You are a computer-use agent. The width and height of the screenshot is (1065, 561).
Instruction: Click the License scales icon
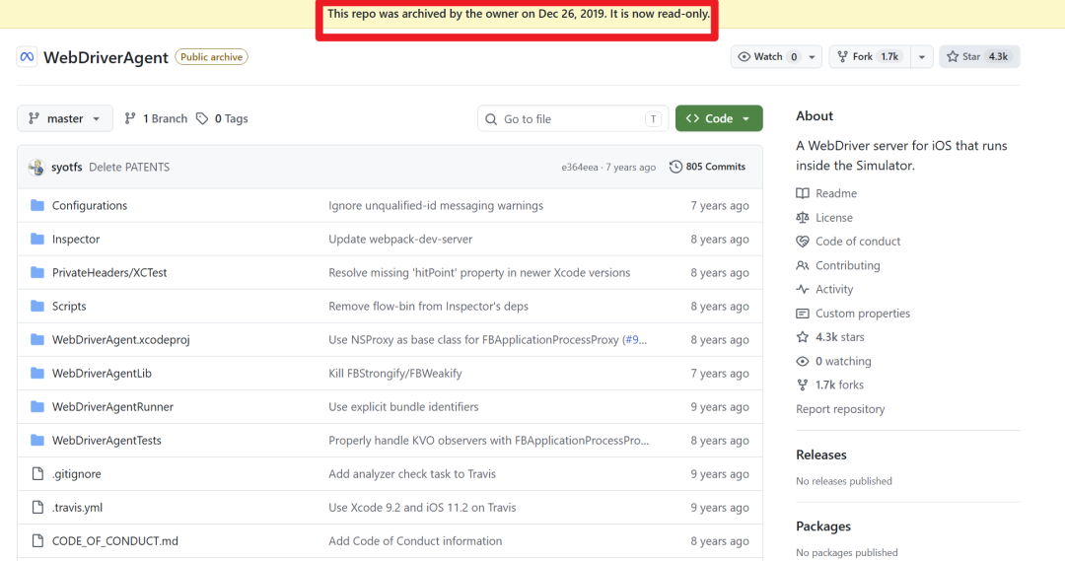803,217
